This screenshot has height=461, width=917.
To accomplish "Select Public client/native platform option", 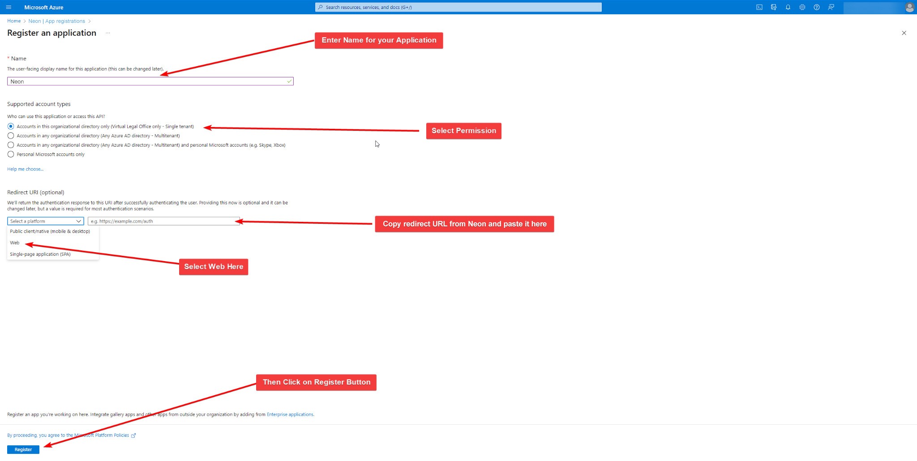I will [x=50, y=232].
